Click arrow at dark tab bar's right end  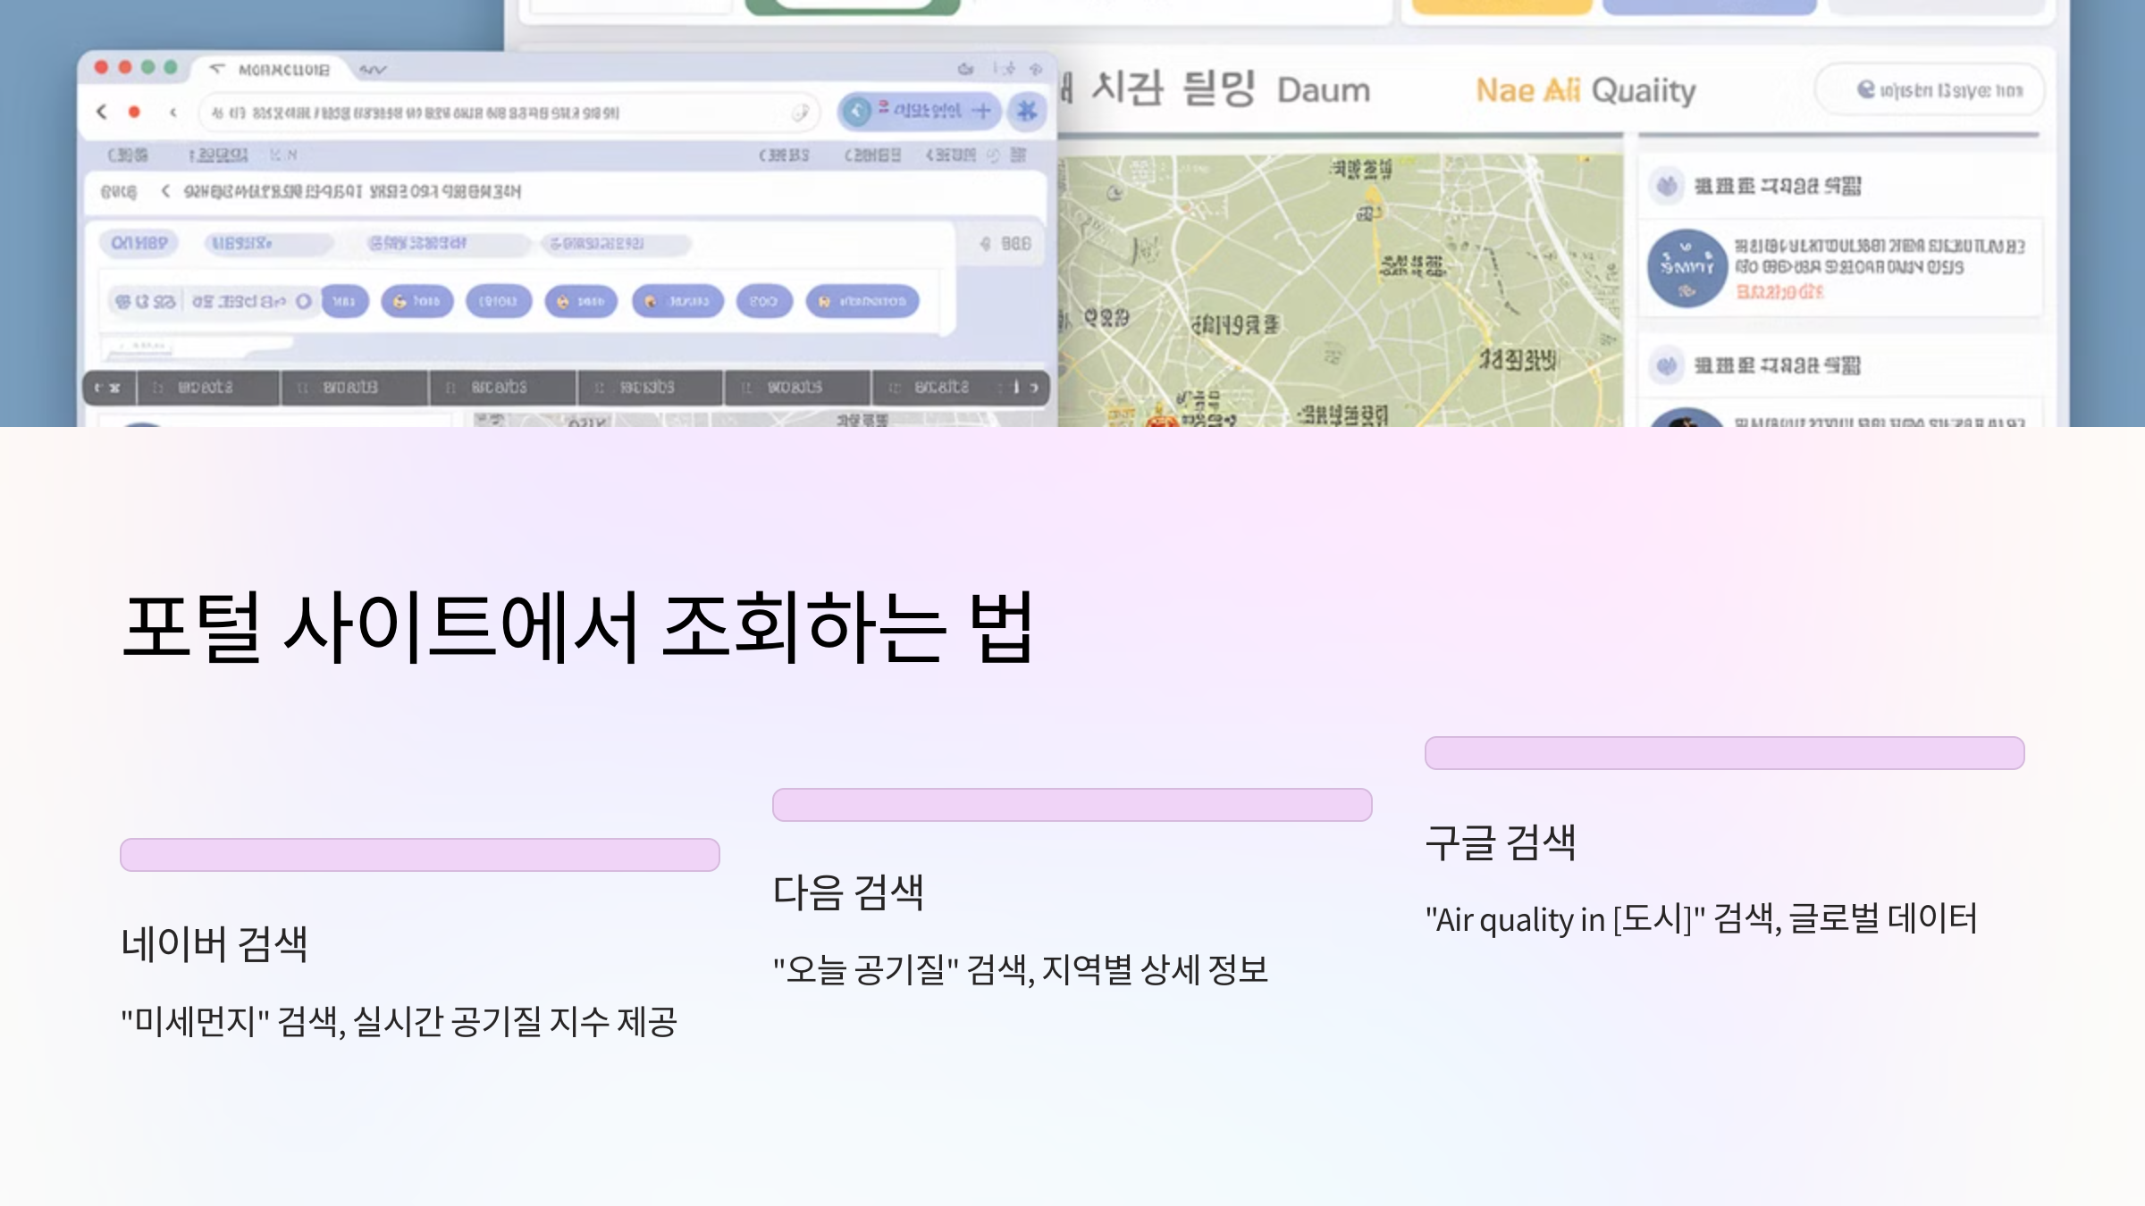pos(1034,388)
